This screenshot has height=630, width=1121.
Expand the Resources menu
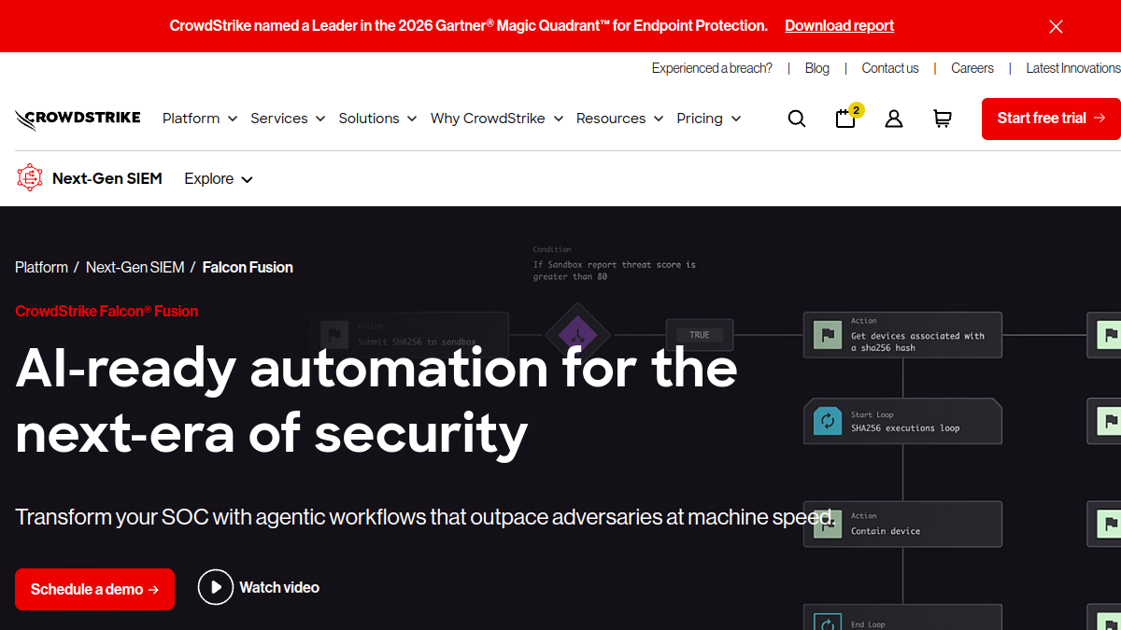pyautogui.click(x=619, y=119)
